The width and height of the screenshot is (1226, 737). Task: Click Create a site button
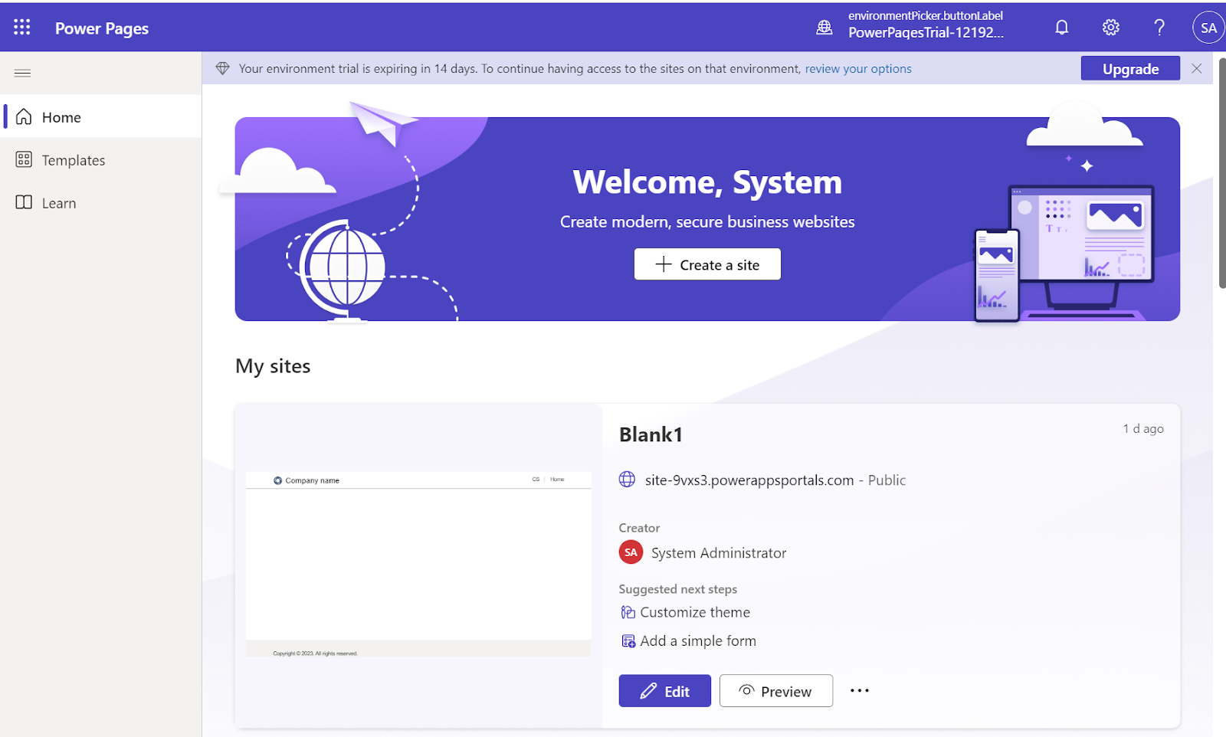point(707,264)
